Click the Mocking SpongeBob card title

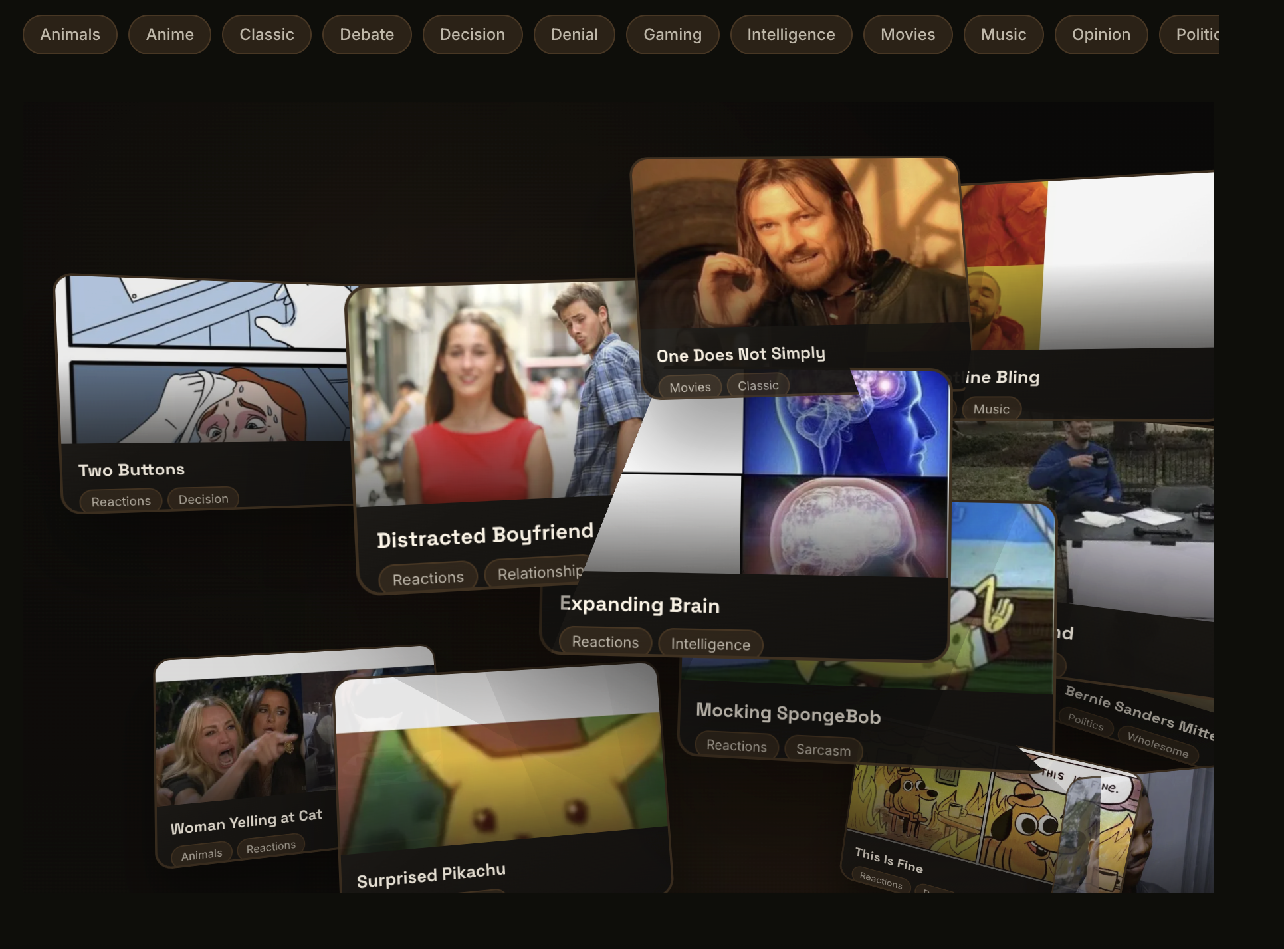click(788, 714)
